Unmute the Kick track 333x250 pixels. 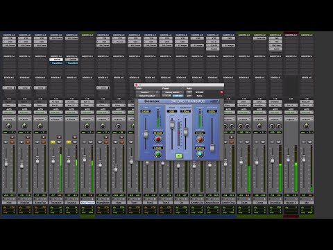(x=12, y=142)
